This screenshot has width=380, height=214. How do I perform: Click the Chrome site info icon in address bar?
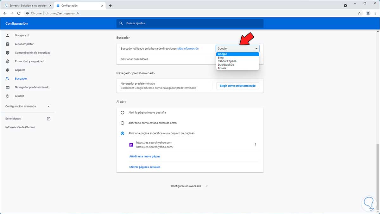pyautogui.click(x=28, y=13)
